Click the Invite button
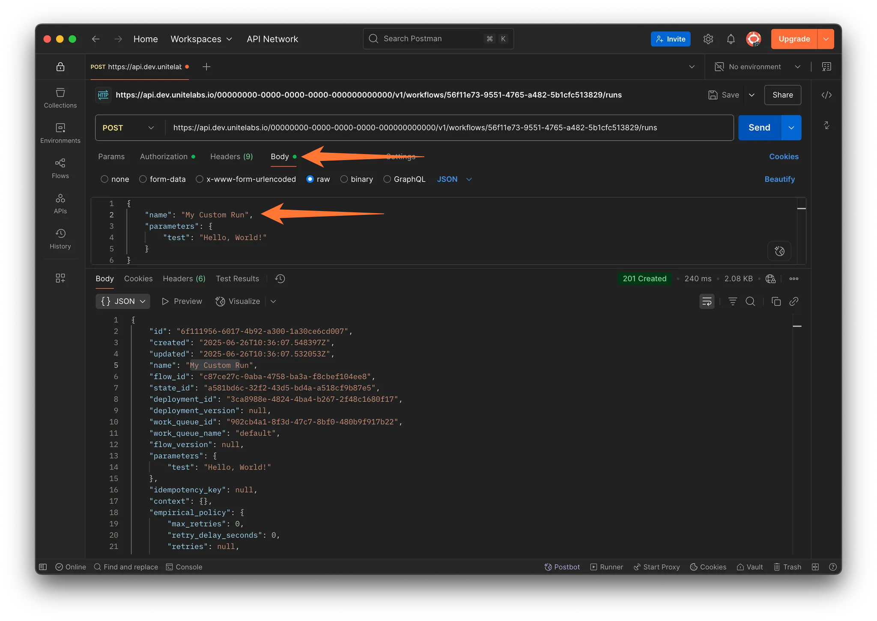Screen dimensions: 877x621 (671, 39)
